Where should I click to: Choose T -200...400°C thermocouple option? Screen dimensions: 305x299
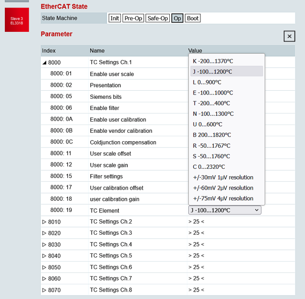[226, 103]
